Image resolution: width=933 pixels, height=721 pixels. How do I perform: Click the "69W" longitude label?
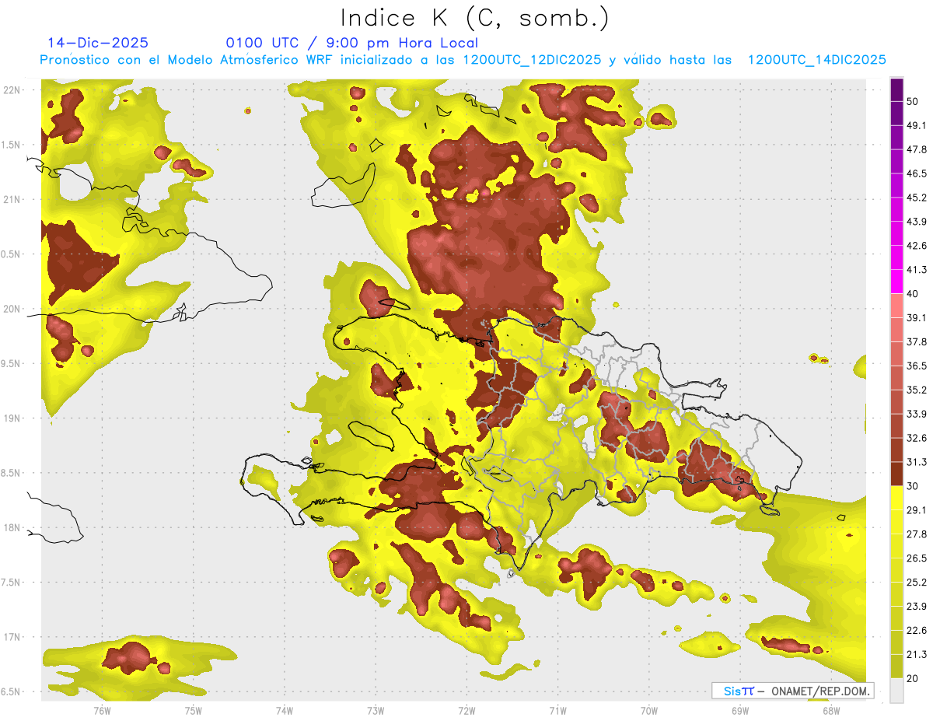(x=740, y=711)
